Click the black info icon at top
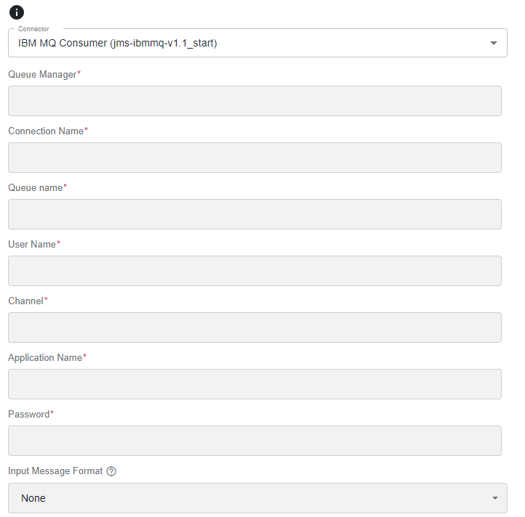Image resolution: width=525 pixels, height=517 pixels. tap(17, 12)
